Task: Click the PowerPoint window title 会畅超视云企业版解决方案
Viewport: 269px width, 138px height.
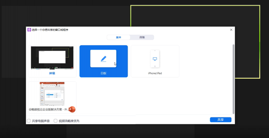Action: (46, 109)
